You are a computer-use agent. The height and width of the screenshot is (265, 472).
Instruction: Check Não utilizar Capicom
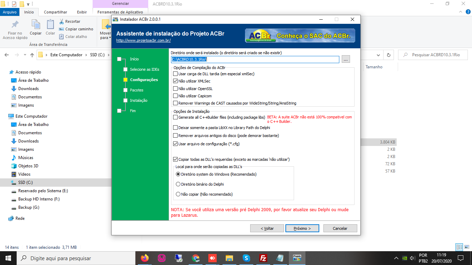175,96
